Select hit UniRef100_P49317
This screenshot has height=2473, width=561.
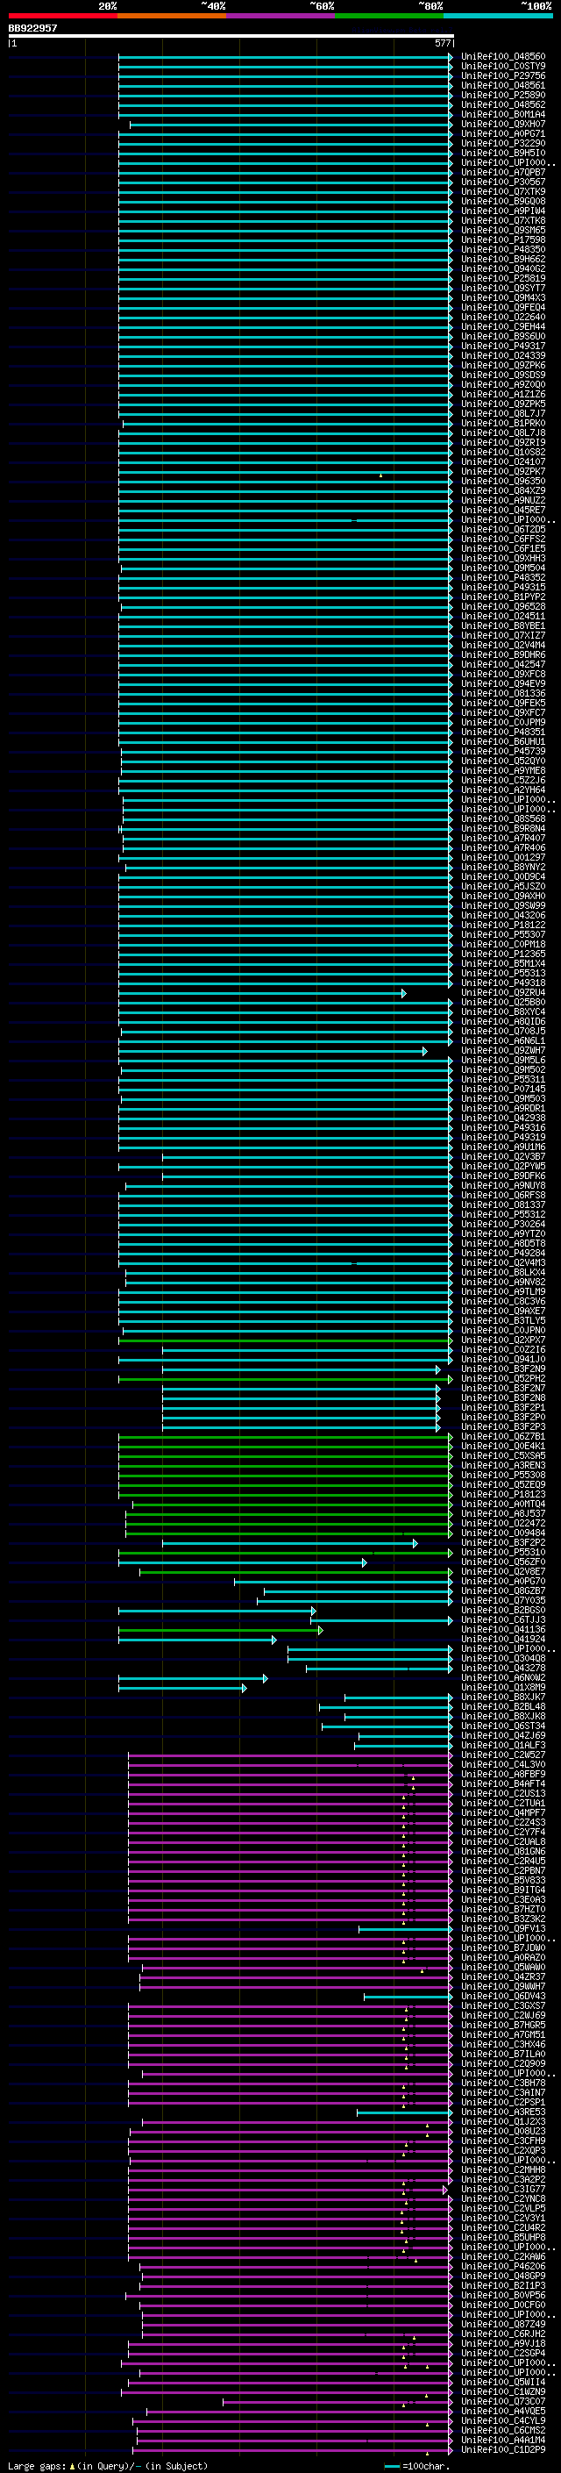point(502,346)
